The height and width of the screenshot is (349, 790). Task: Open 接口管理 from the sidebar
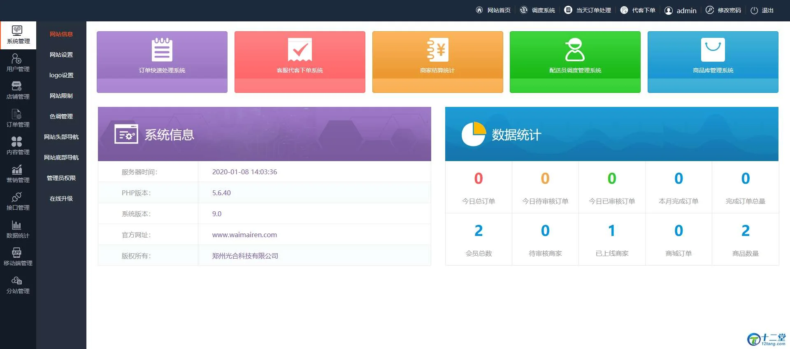click(x=18, y=201)
